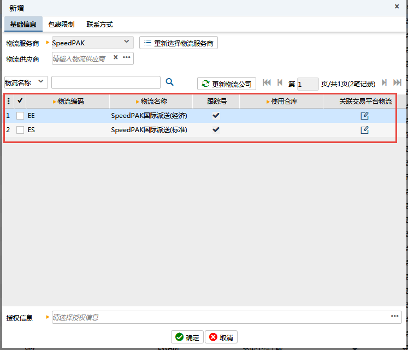Click the blue search magnifier icon
Screen dimensions: 408x350
tap(169, 82)
